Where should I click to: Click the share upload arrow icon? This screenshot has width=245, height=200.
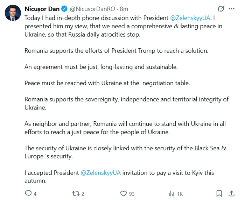231,193
